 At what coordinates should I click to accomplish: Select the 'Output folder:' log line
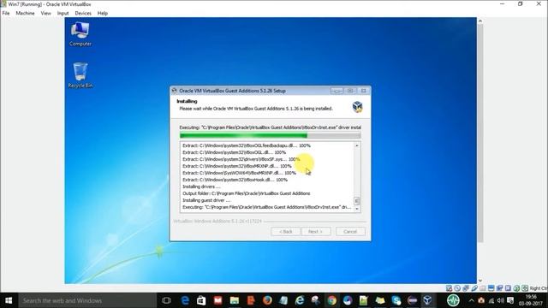[246, 193]
